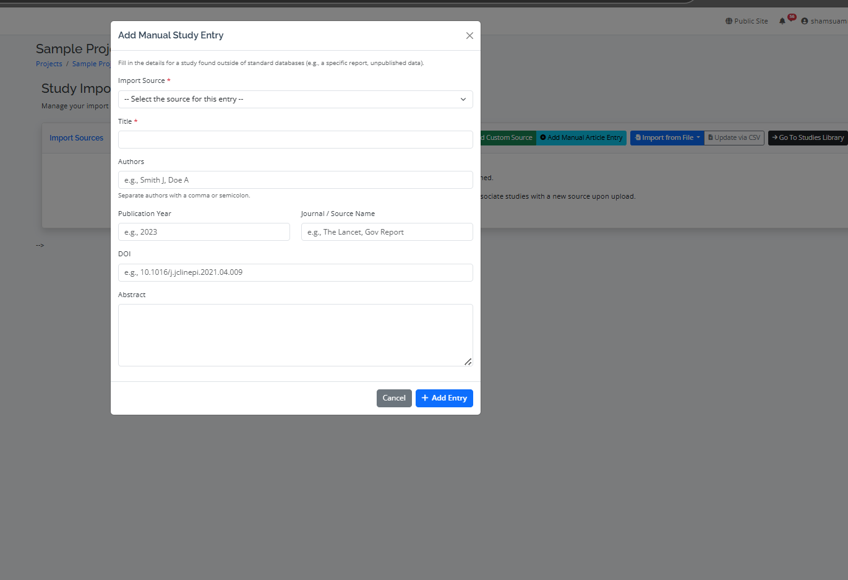Expand the Import from File dropdown caret
This screenshot has height=580, width=848.
(x=698, y=137)
